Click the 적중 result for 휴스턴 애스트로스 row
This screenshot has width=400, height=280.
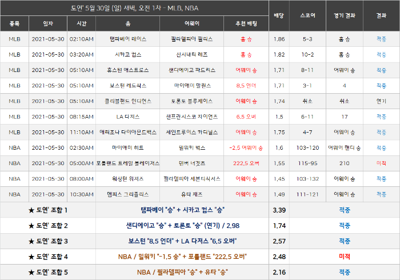tap(381, 70)
